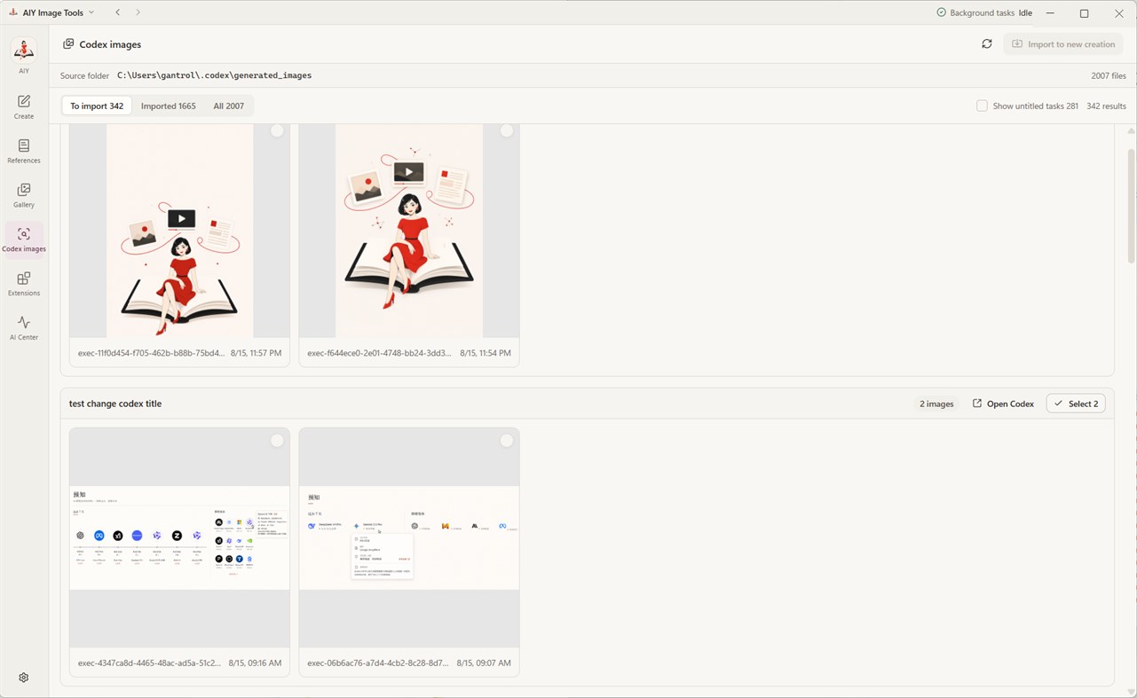1137x698 pixels.
Task: Navigate forward with the right arrow
Action: (x=138, y=12)
